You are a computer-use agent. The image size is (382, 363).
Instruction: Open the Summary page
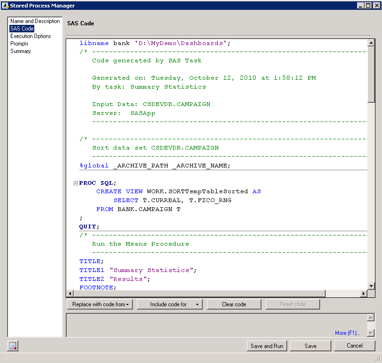[21, 51]
